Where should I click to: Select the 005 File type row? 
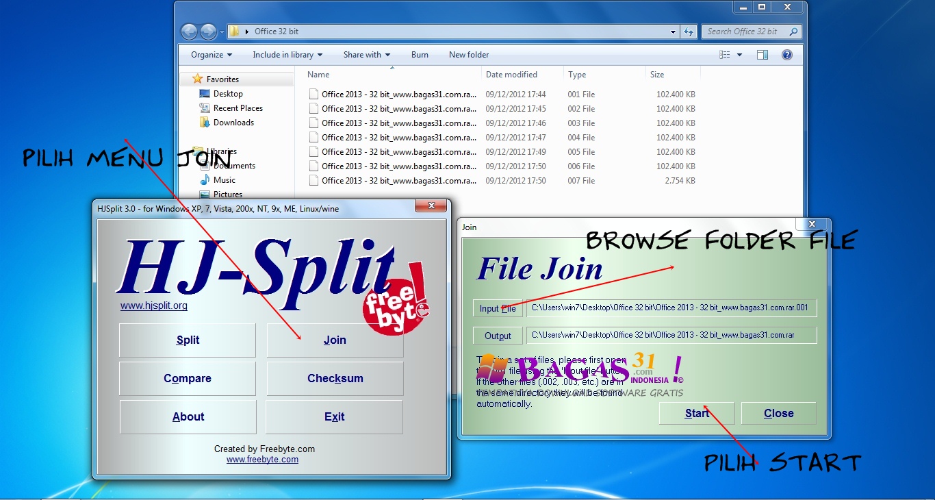point(502,152)
